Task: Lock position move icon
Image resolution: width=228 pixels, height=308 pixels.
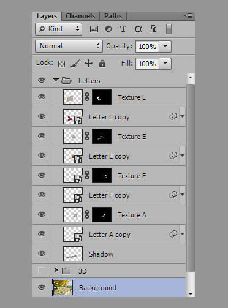Action: tap(88, 64)
